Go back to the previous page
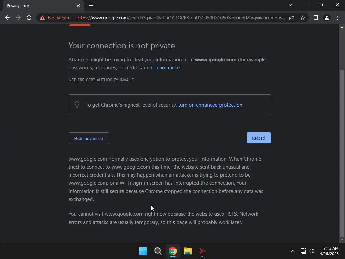 click(7, 18)
